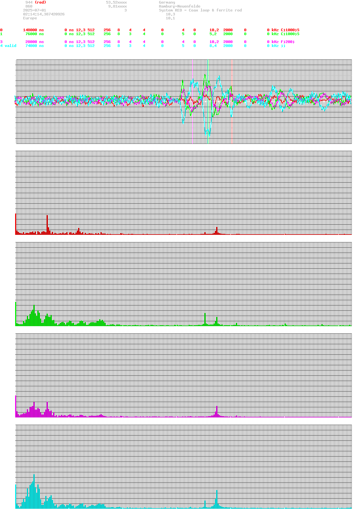
Task: Click the multi-channel waveform plot
Action: 183,101
